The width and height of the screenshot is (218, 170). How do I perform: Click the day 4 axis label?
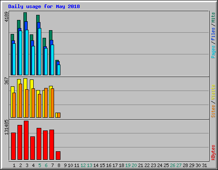click(33, 165)
